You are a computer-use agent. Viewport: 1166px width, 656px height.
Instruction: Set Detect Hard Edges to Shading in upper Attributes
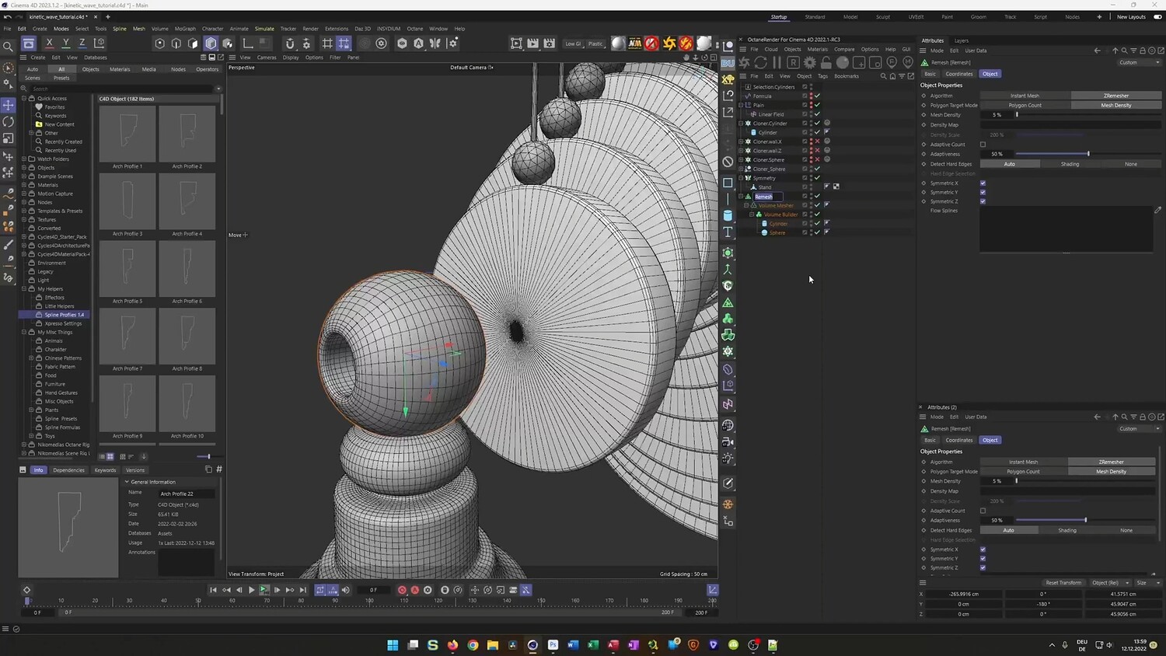coord(1070,164)
